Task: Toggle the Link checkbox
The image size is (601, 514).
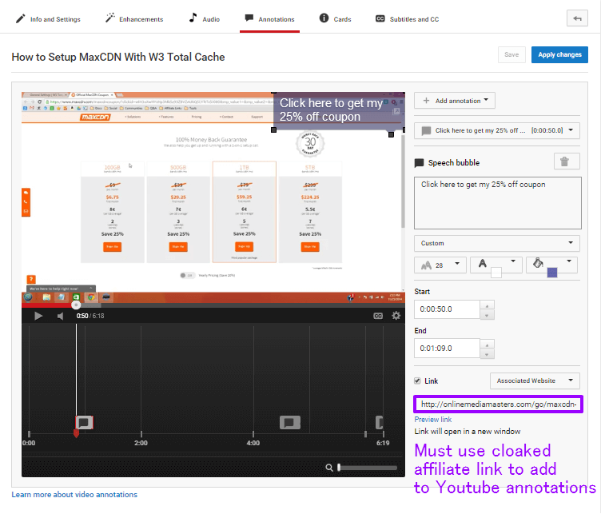Action: [x=417, y=381]
